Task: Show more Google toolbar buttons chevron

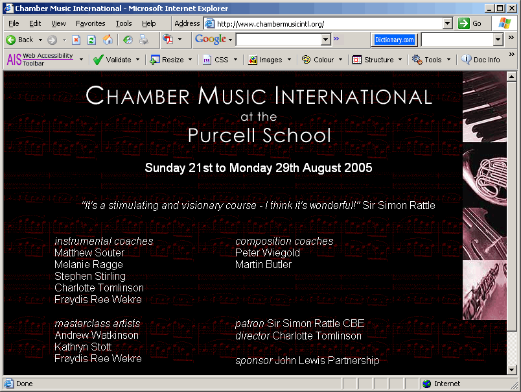Action: point(336,38)
